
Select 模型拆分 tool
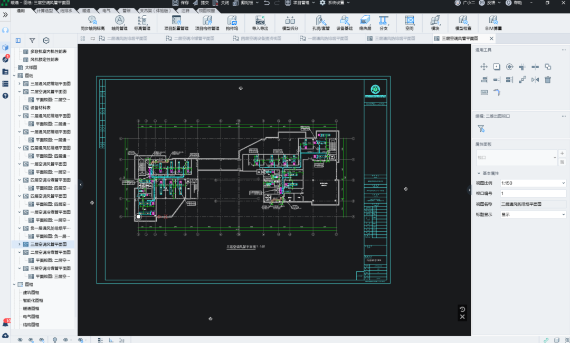click(290, 23)
